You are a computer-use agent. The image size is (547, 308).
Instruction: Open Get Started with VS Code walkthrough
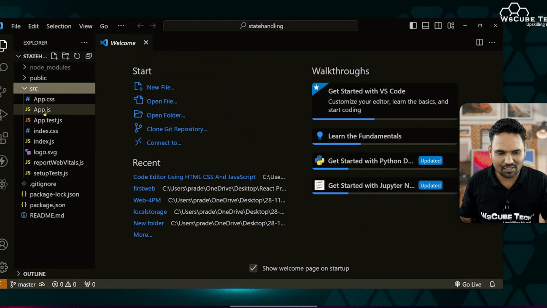[385, 101]
